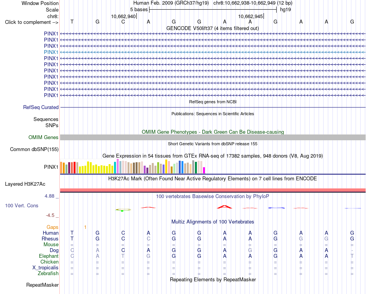Click the Dog species label
366x294 pixels.
pos(54,250)
